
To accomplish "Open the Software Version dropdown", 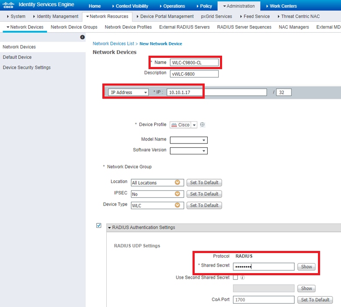I will point(189,151).
